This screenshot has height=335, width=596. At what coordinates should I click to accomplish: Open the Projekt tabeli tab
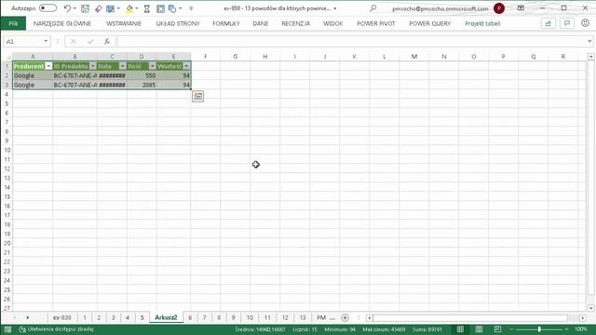(x=482, y=23)
